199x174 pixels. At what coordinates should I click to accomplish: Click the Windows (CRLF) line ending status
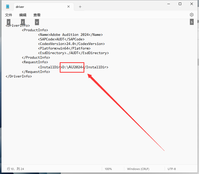click(x=138, y=169)
